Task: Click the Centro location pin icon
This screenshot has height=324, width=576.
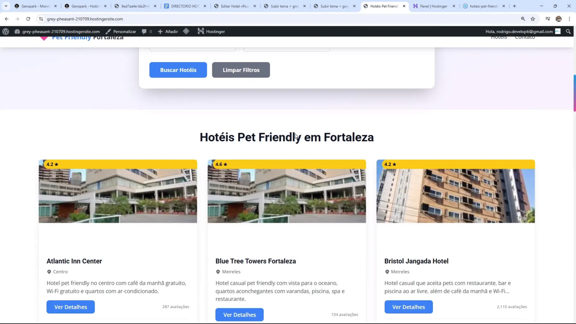Action: pos(49,272)
